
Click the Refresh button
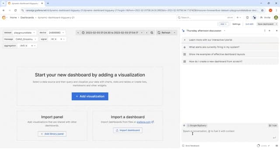point(164,33)
